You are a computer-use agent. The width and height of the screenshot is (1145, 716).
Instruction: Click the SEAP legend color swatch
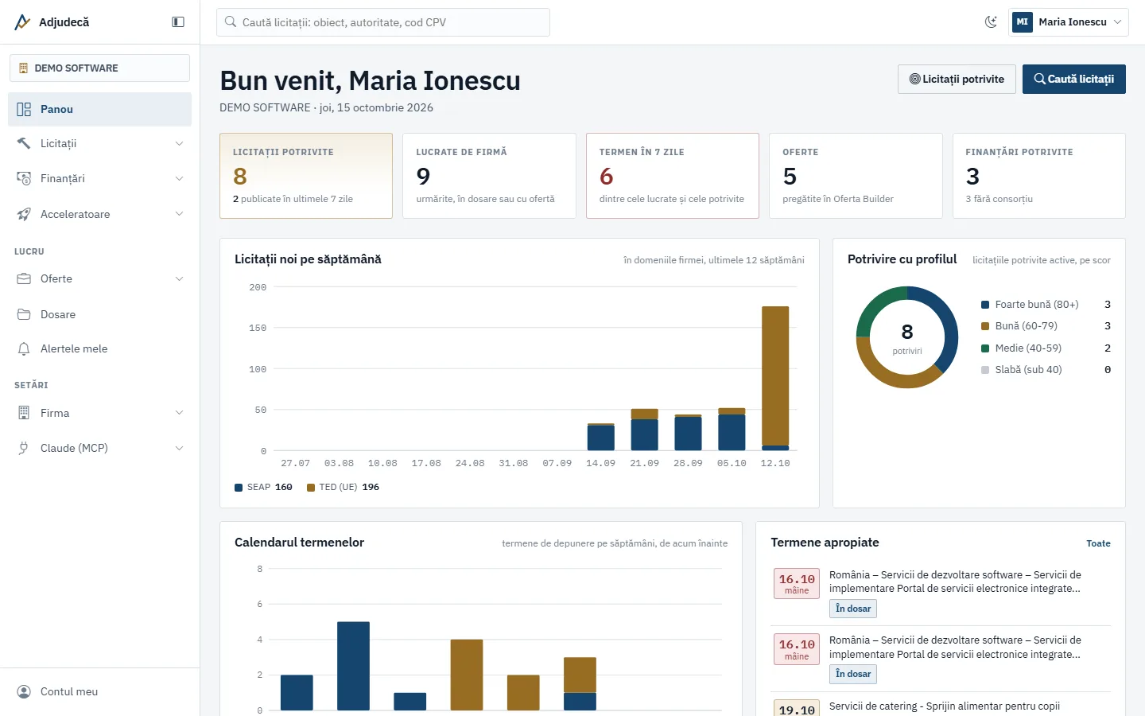pos(239,488)
